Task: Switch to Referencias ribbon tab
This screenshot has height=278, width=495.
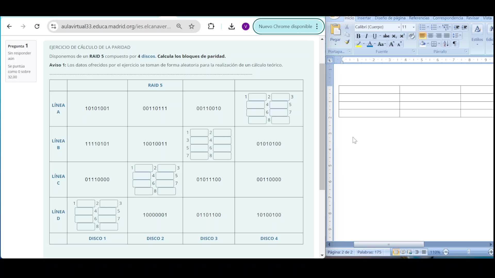Action: click(x=419, y=18)
